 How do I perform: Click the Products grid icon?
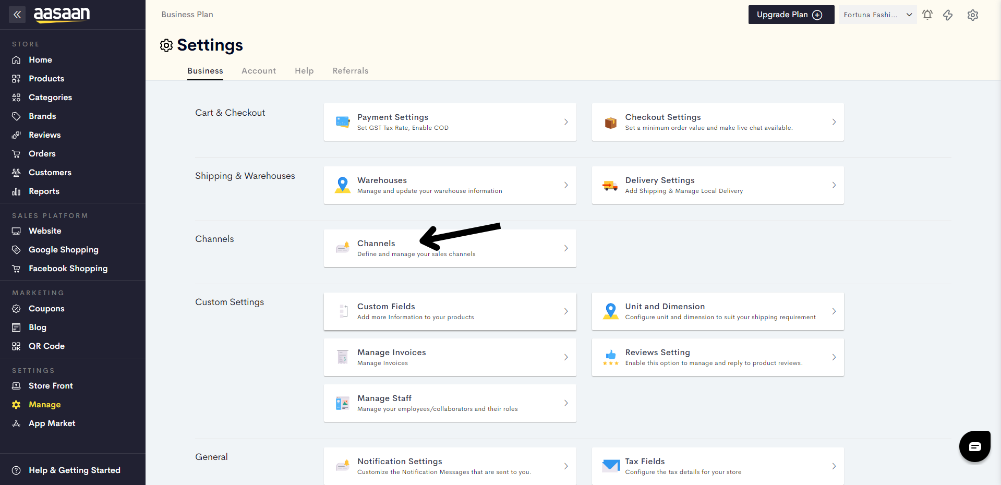point(16,79)
